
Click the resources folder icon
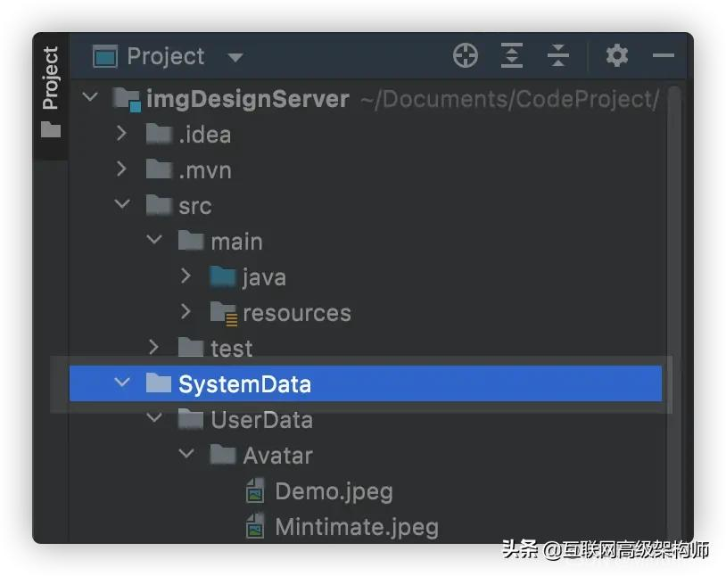pyautogui.click(x=224, y=314)
